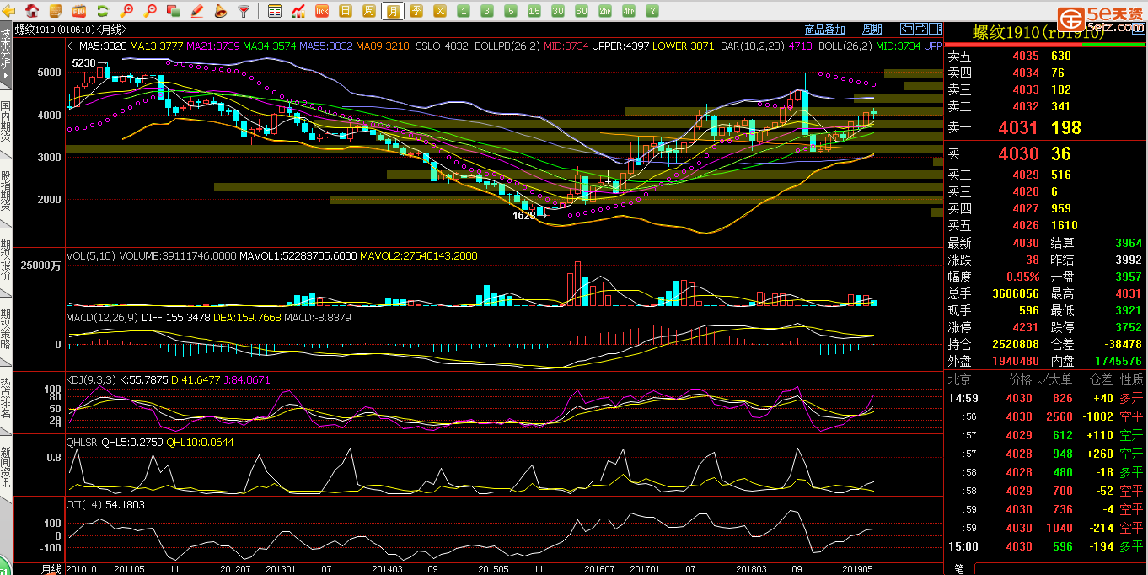
Task: Select the 15-minute period button
Action: pyautogui.click(x=534, y=11)
